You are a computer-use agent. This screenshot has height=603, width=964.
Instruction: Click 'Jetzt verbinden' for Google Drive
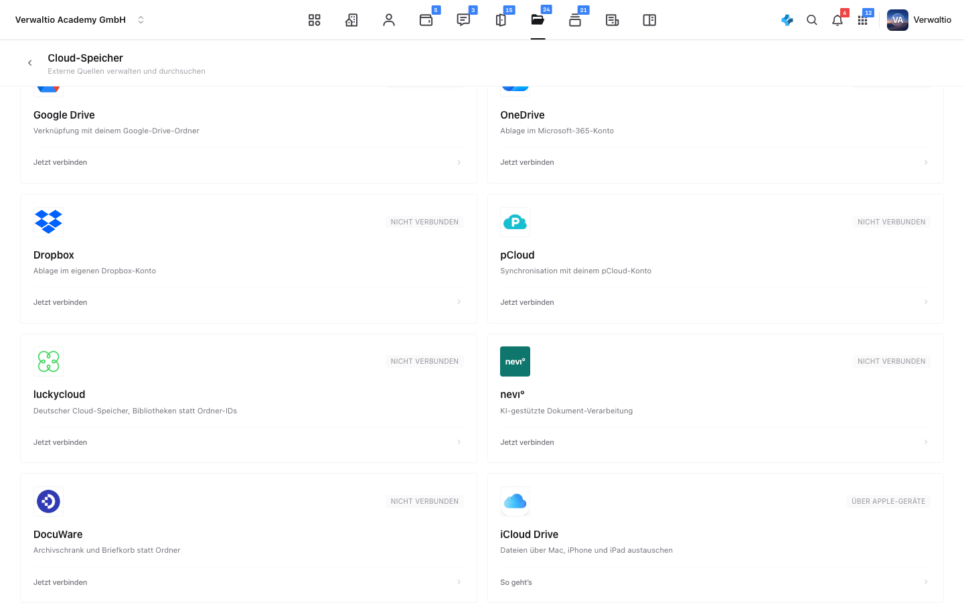coord(60,162)
